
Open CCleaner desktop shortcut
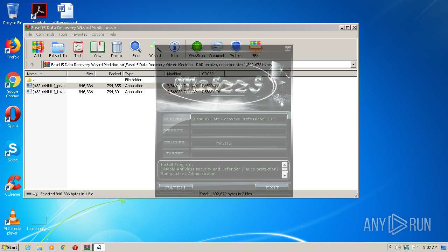13,185
